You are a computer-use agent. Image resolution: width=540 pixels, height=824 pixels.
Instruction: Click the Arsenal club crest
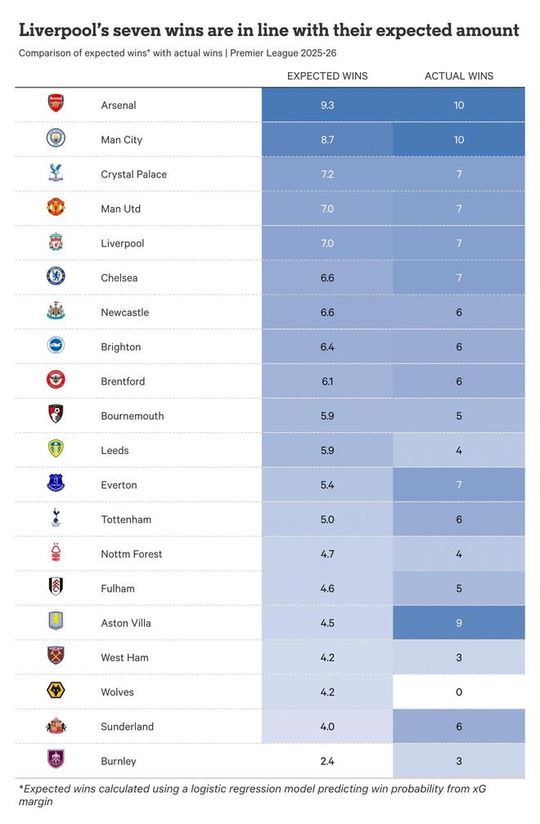point(55,104)
